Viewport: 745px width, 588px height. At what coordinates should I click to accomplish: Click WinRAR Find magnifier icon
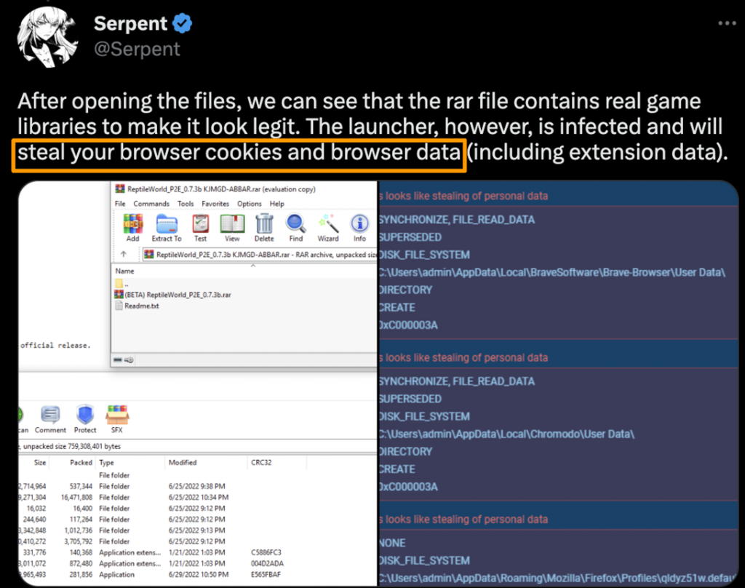click(295, 228)
